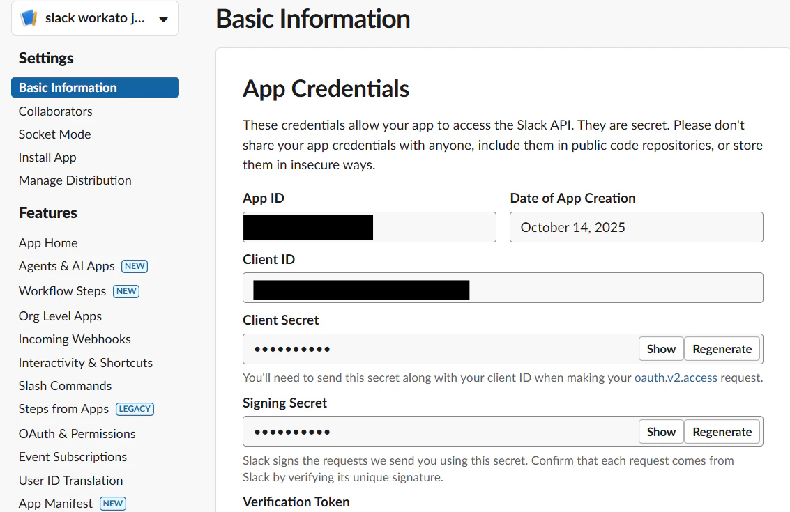Image resolution: width=790 pixels, height=512 pixels.
Task: Open Socket Mode settings
Action: [55, 134]
